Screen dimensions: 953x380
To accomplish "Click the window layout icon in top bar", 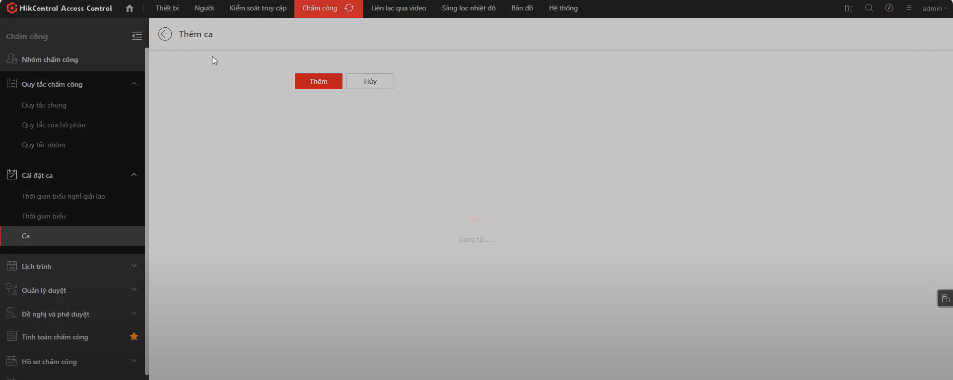I will pos(849,8).
